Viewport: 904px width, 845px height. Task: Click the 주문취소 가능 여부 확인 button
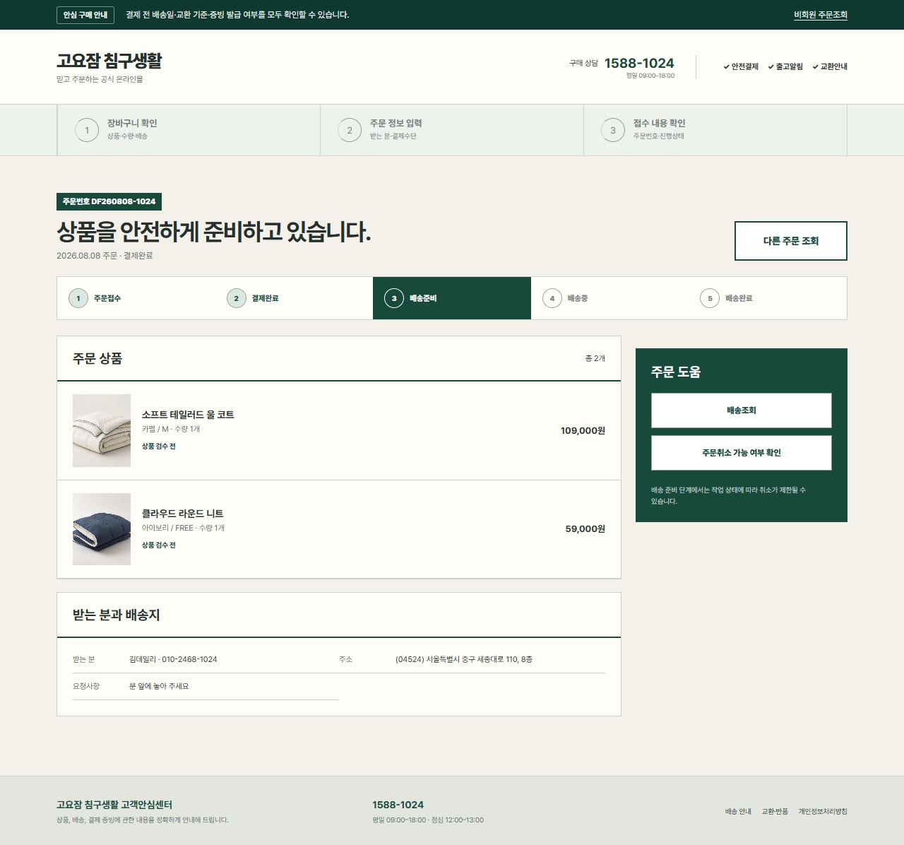pyautogui.click(x=742, y=453)
